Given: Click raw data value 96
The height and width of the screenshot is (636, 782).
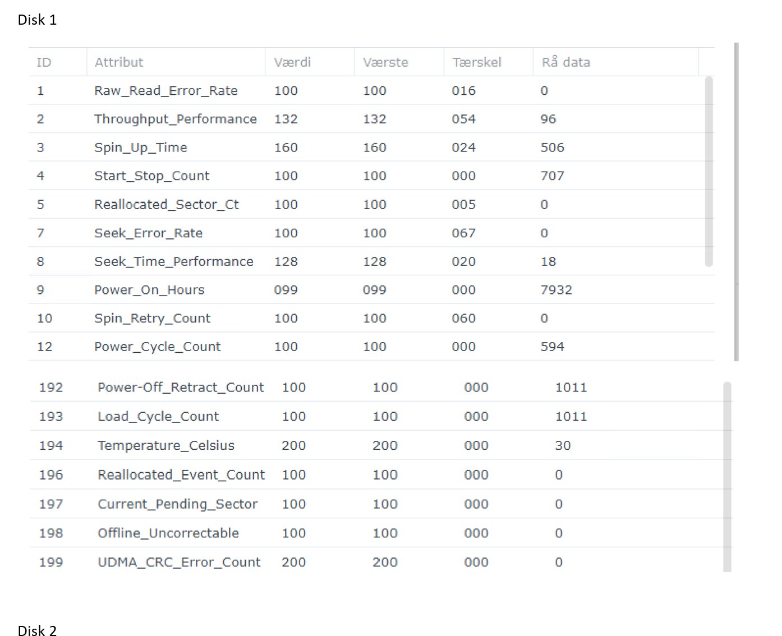Looking at the screenshot, I should (x=549, y=119).
